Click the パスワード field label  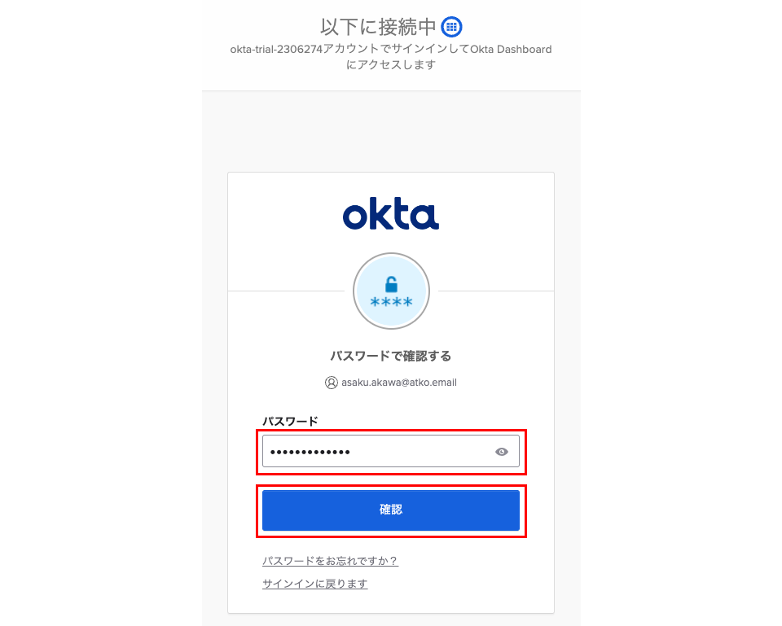290,421
